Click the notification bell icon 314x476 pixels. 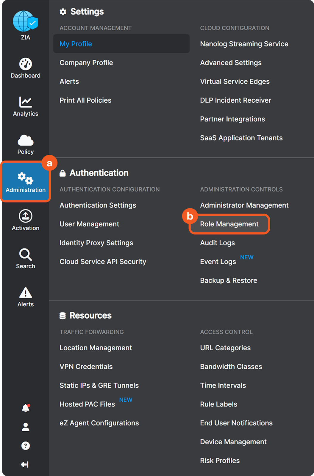tap(26, 408)
